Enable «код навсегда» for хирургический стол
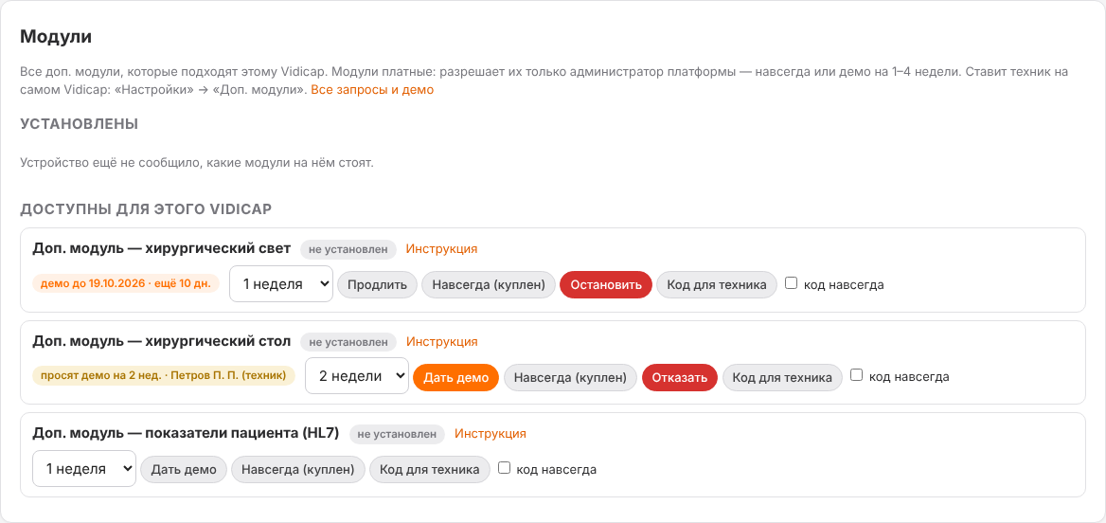Image resolution: width=1106 pixels, height=523 pixels. click(x=857, y=375)
